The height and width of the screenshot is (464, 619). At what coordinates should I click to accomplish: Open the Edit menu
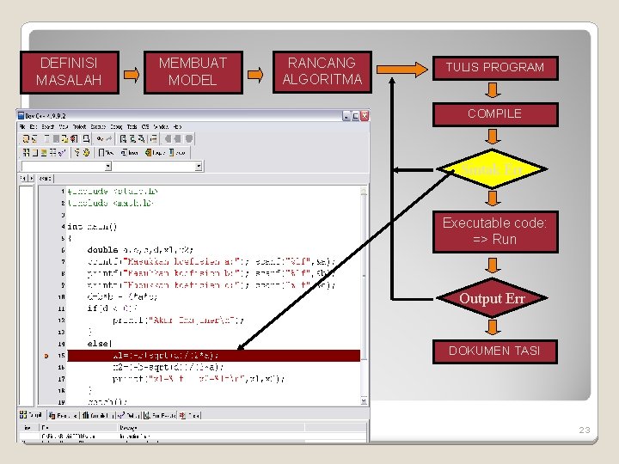(x=34, y=126)
